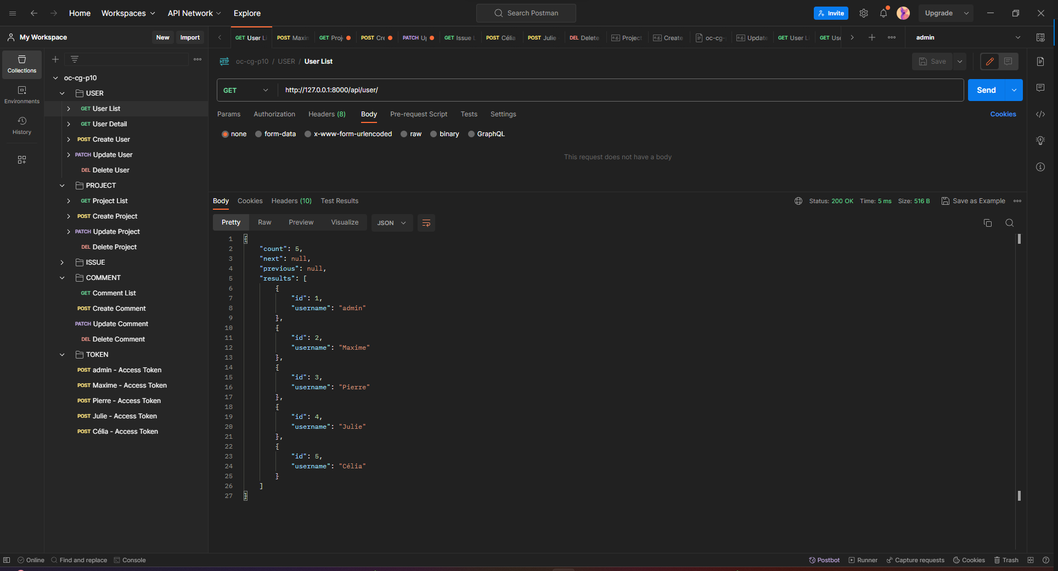This screenshot has width=1058, height=571.
Task: Go back with the left arrow
Action: click(34, 13)
